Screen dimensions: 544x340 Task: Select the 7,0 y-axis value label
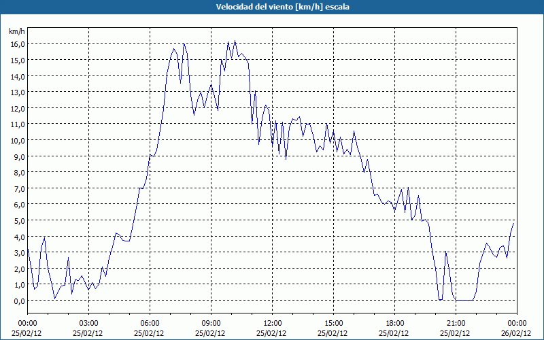(x=20, y=189)
